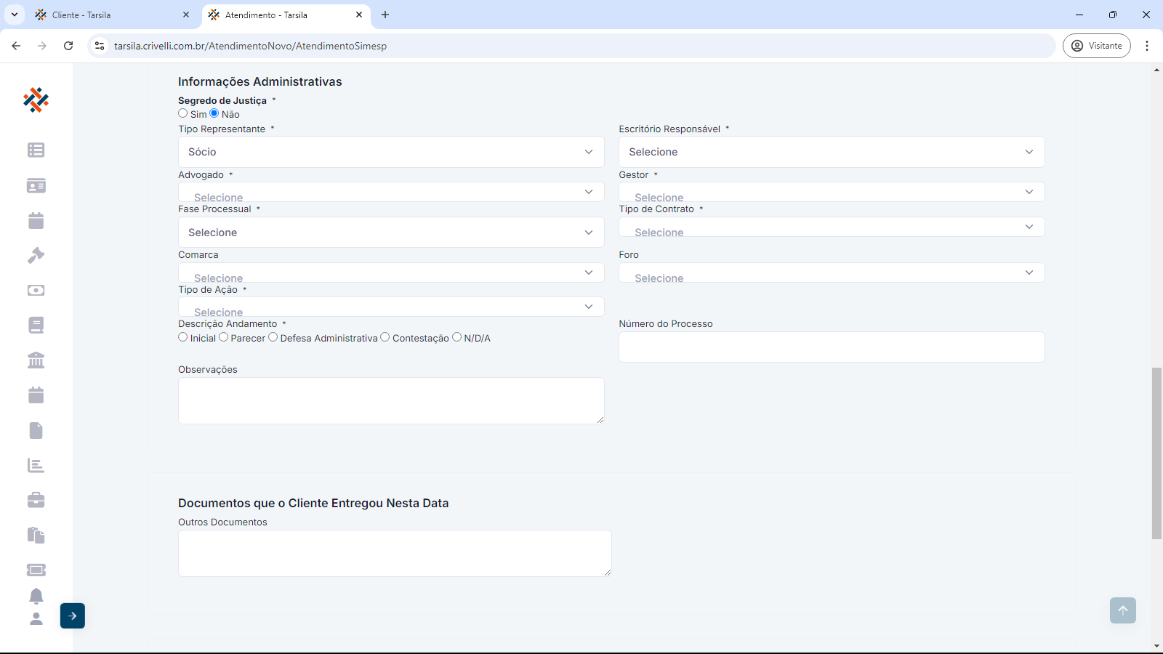Expand the sidebar with the arrow button
1163x654 pixels.
73,615
